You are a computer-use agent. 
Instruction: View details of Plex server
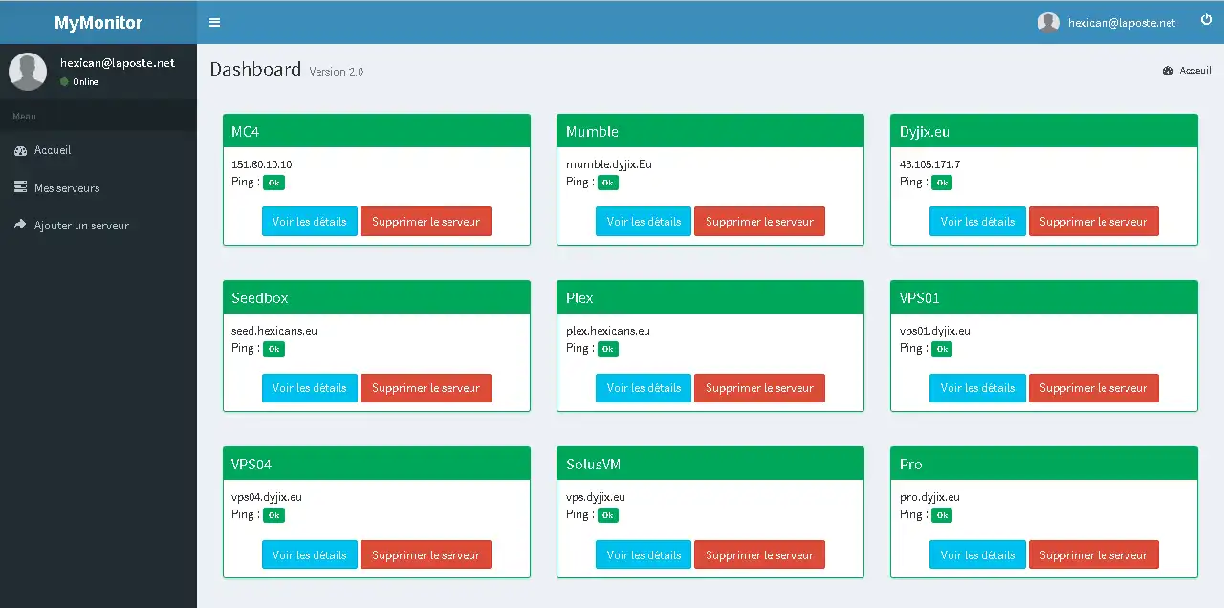[644, 388]
